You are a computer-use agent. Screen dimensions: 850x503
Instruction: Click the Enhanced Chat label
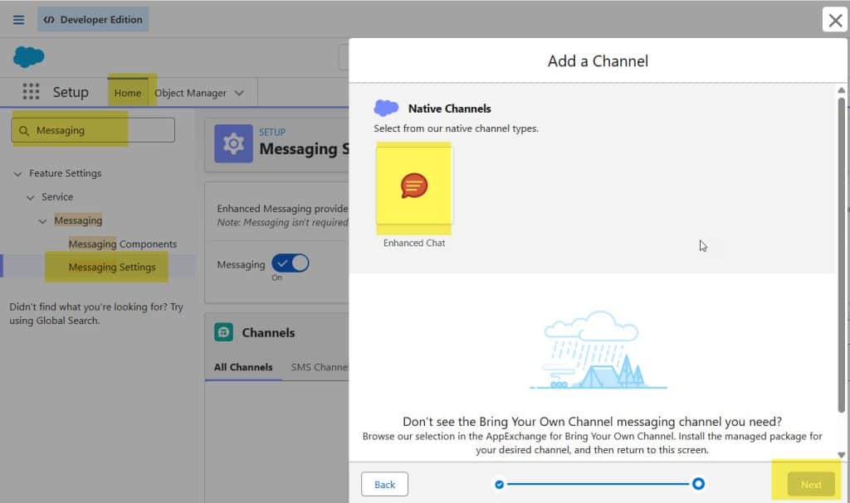tap(414, 243)
